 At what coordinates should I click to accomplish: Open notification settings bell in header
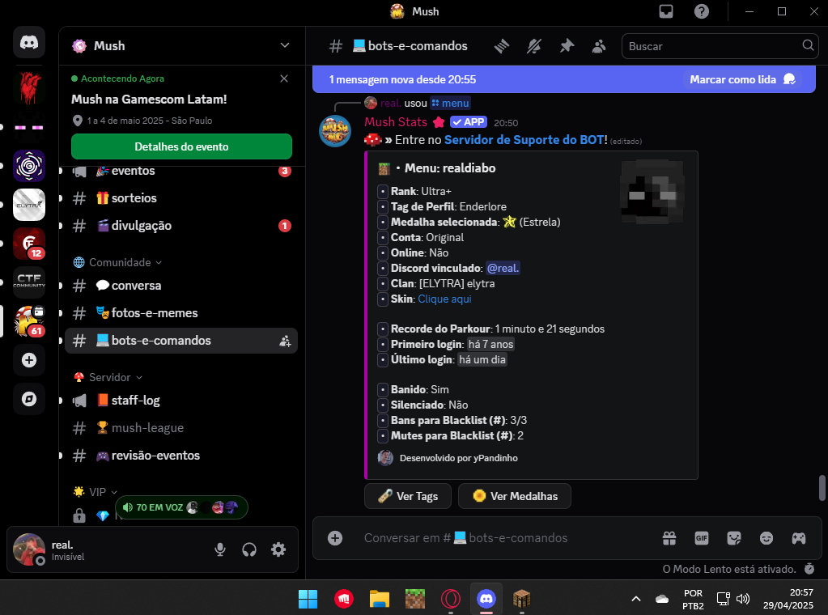(534, 46)
